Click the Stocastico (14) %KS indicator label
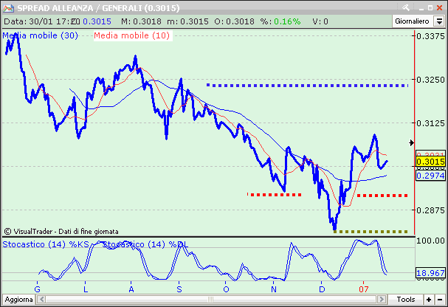448x307 pixels. click(46, 244)
